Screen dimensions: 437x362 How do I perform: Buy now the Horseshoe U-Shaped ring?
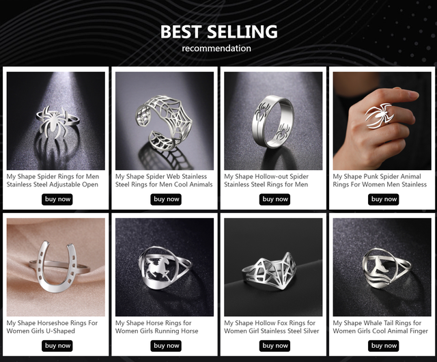57,346
